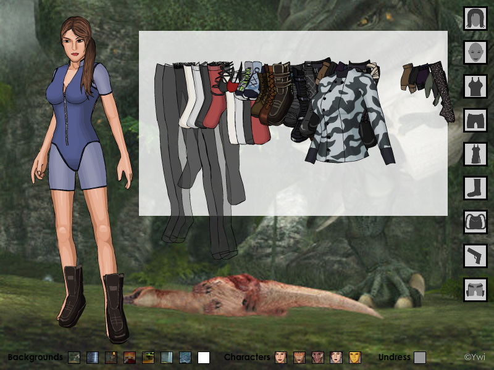Click the Undress label
Screen dimensions: 494x370
(394, 357)
